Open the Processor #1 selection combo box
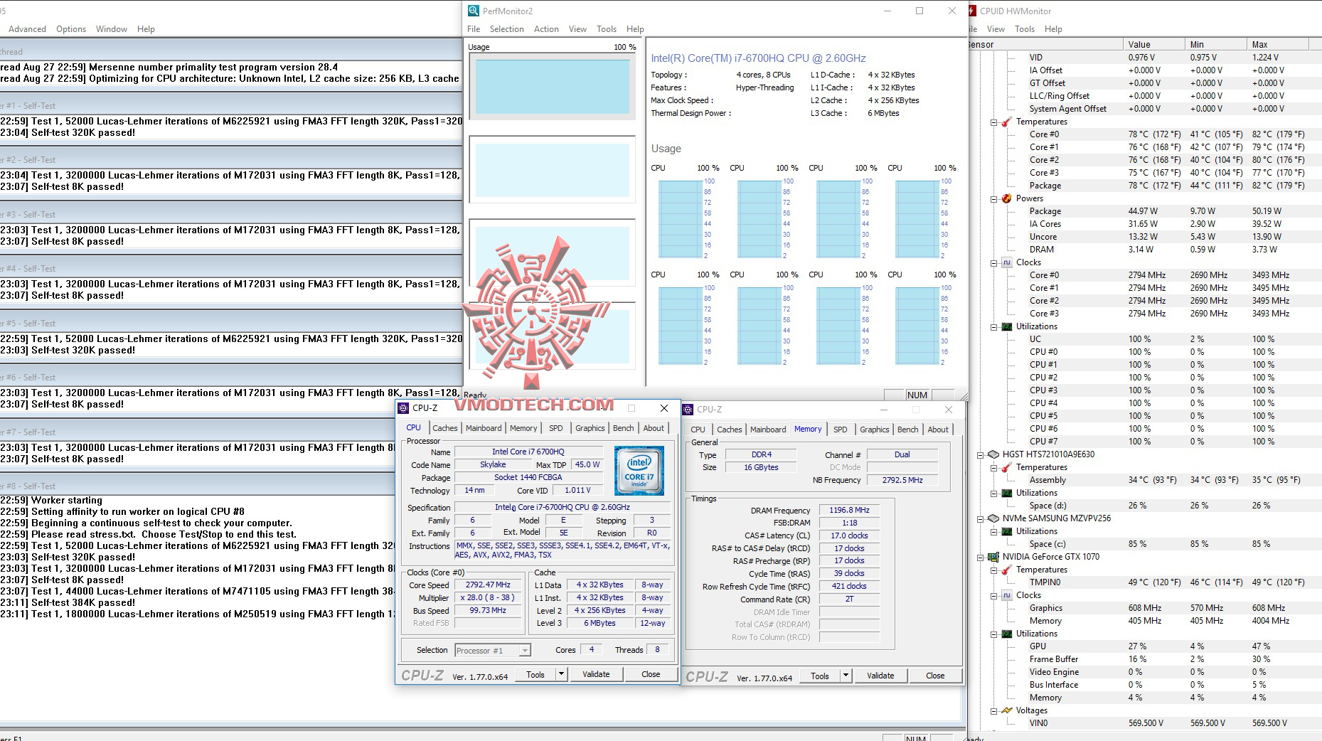The height and width of the screenshot is (741, 1322). [492, 650]
